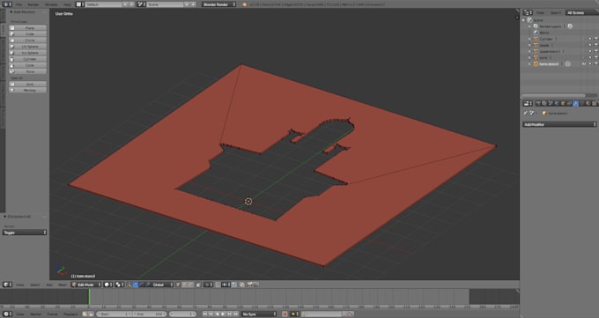Open the Render menu
Viewport: 599px width, 318px height.
coord(33,4)
